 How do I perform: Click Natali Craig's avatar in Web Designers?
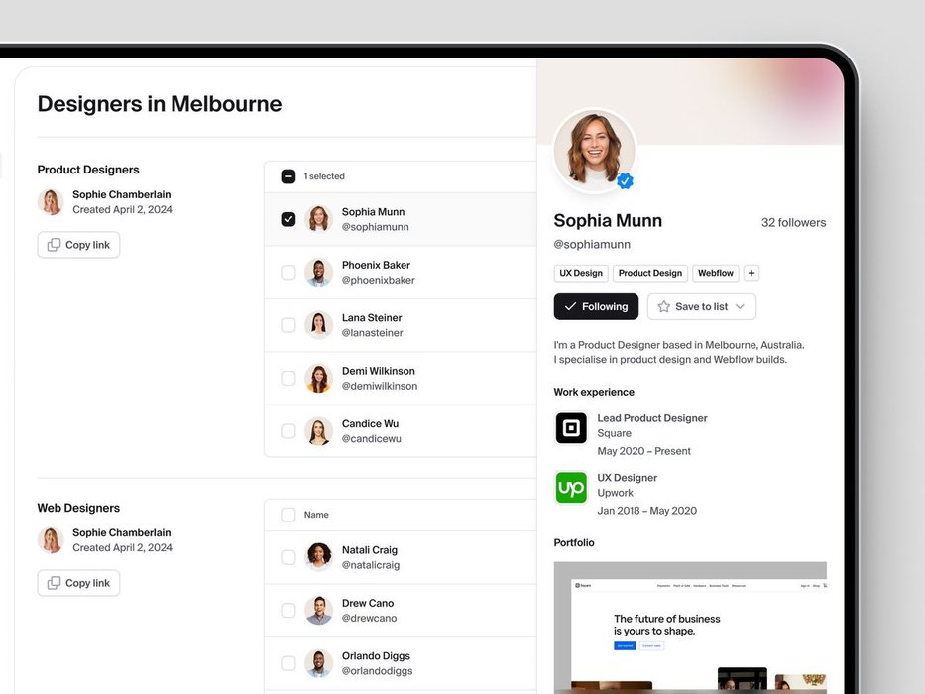coord(318,557)
